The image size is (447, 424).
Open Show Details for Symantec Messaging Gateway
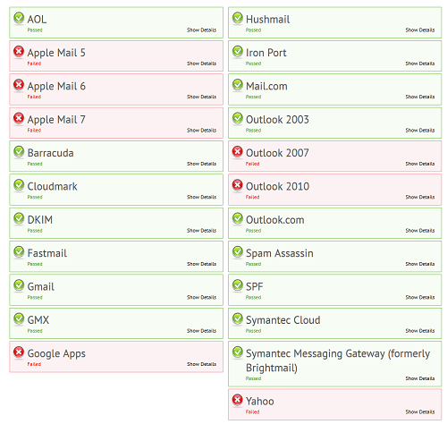click(x=420, y=378)
